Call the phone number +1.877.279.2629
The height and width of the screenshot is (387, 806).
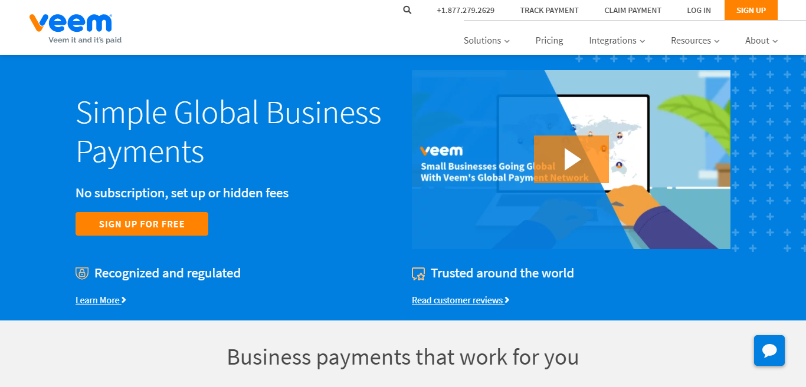[466, 11]
